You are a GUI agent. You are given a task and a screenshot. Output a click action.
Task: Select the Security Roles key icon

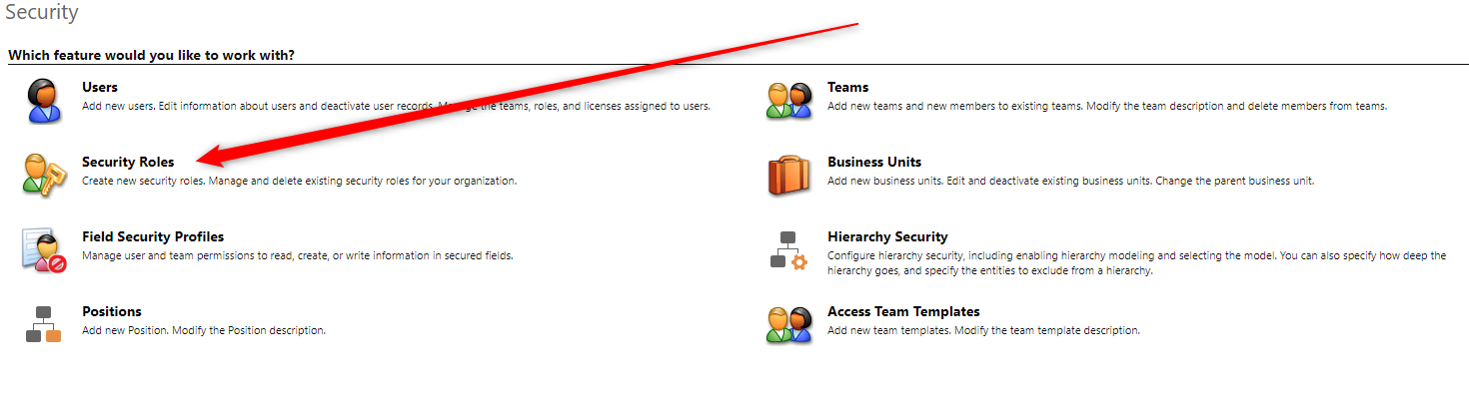(43, 175)
